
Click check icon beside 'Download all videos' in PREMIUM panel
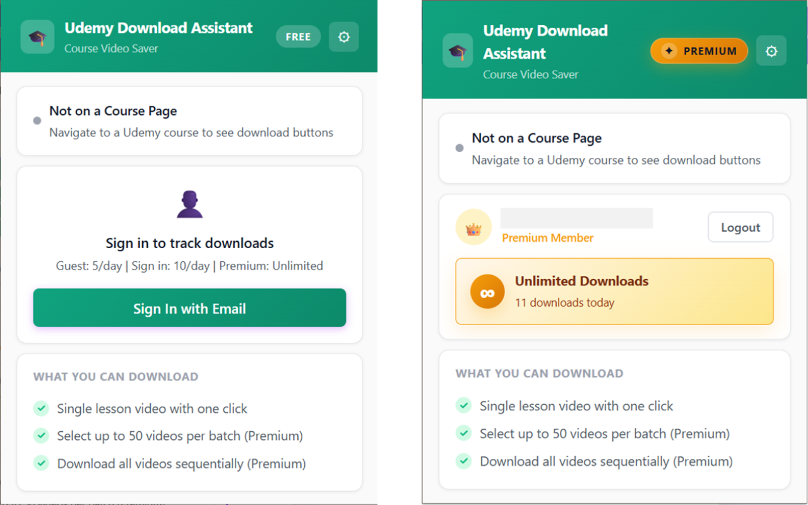[x=464, y=461]
